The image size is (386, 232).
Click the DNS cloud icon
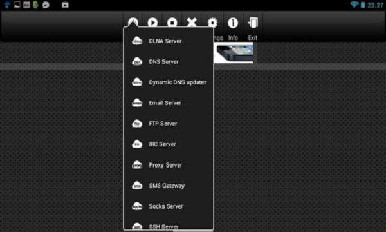pyautogui.click(x=137, y=61)
